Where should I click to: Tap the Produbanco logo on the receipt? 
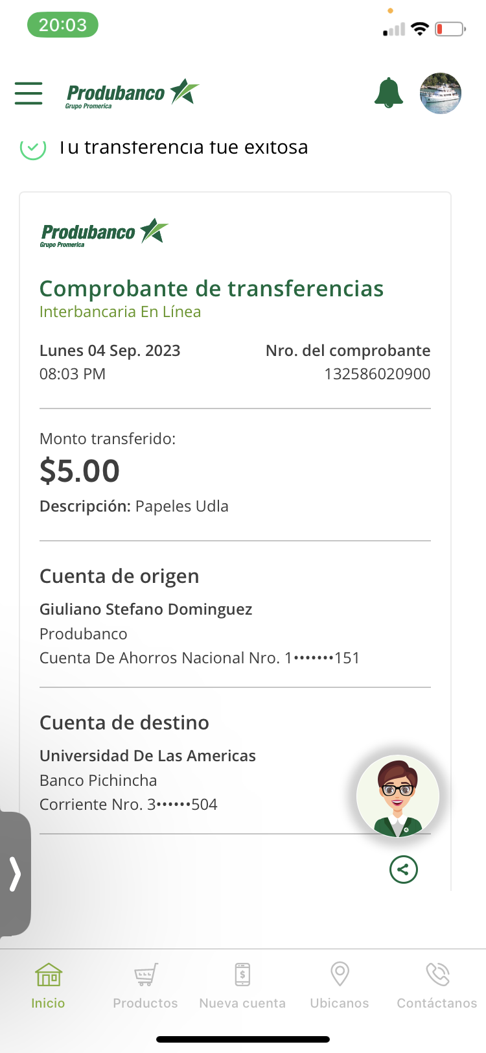(104, 232)
